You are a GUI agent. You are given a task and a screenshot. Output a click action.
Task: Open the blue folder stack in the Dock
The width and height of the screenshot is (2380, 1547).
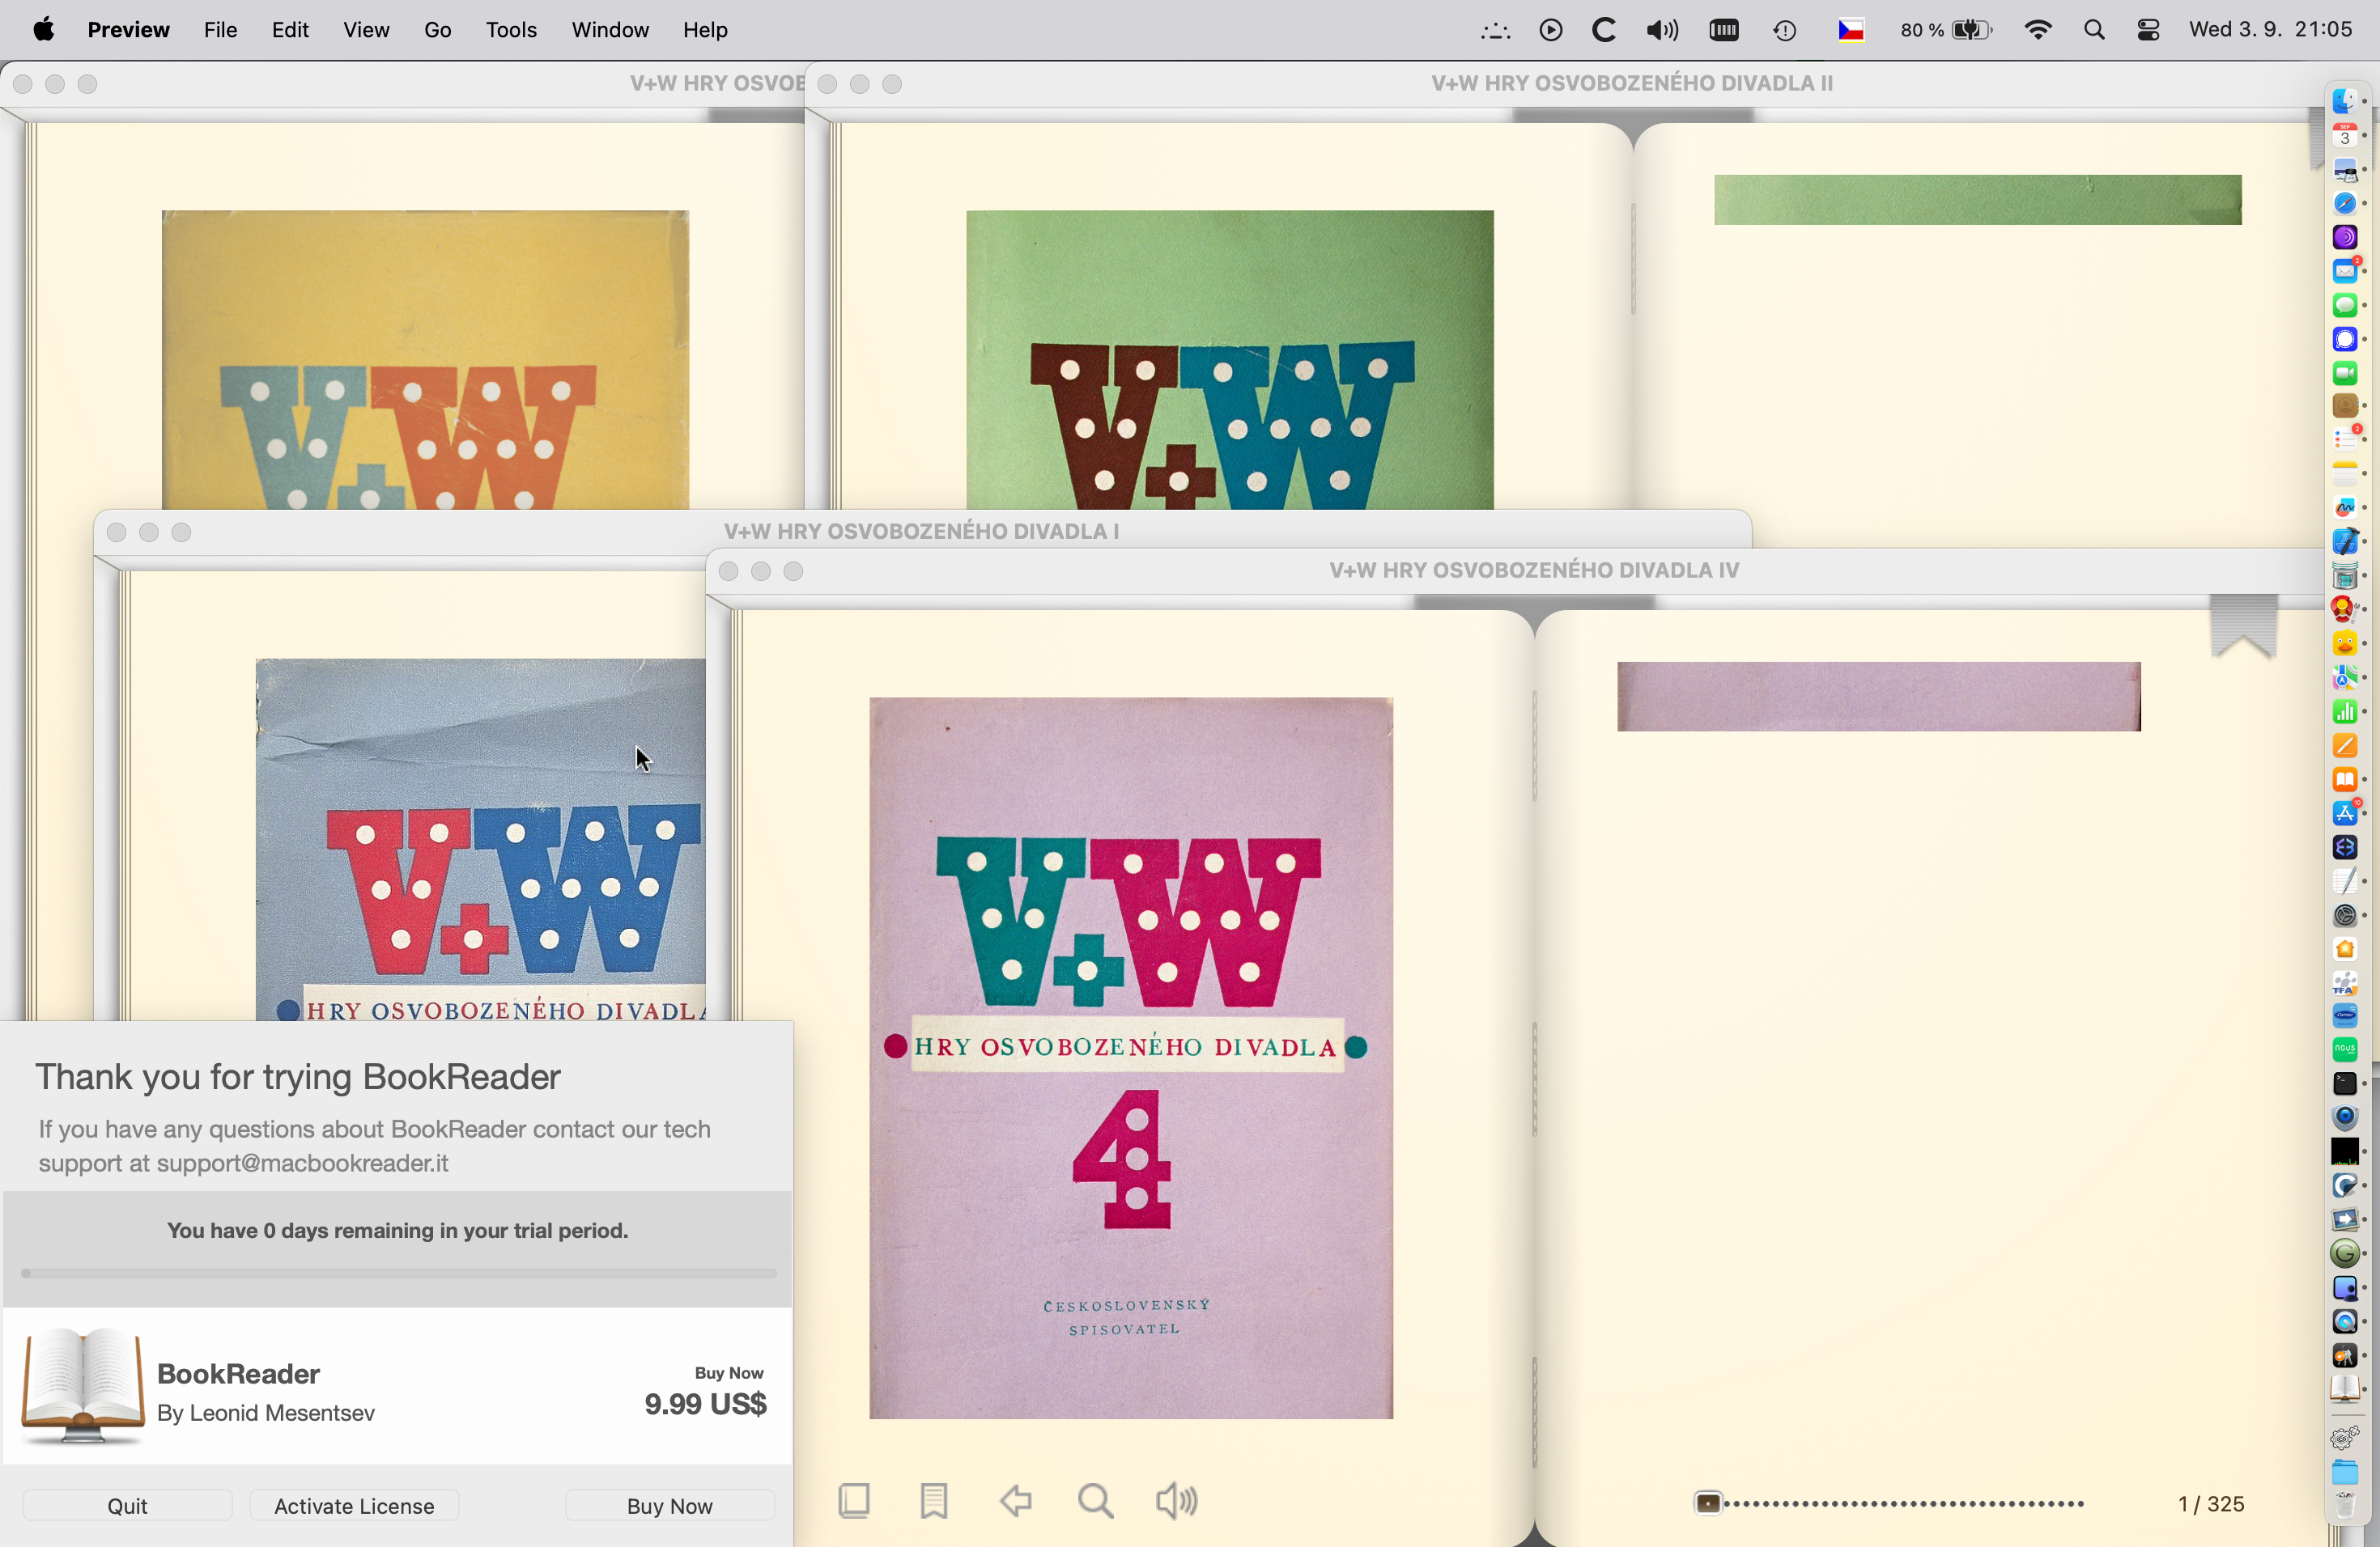(2345, 1471)
